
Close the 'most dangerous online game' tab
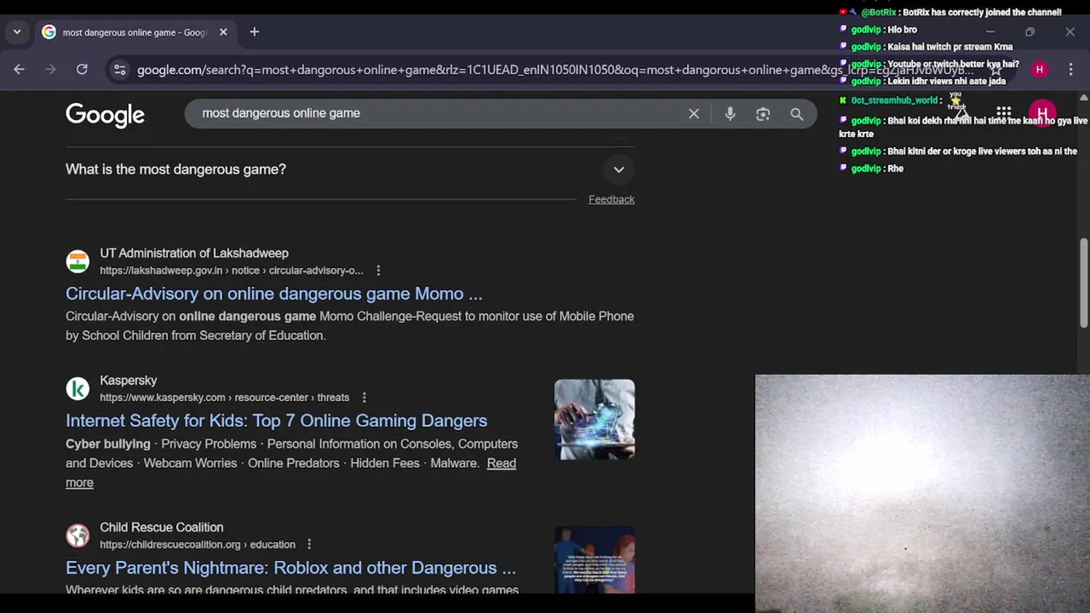tap(223, 32)
